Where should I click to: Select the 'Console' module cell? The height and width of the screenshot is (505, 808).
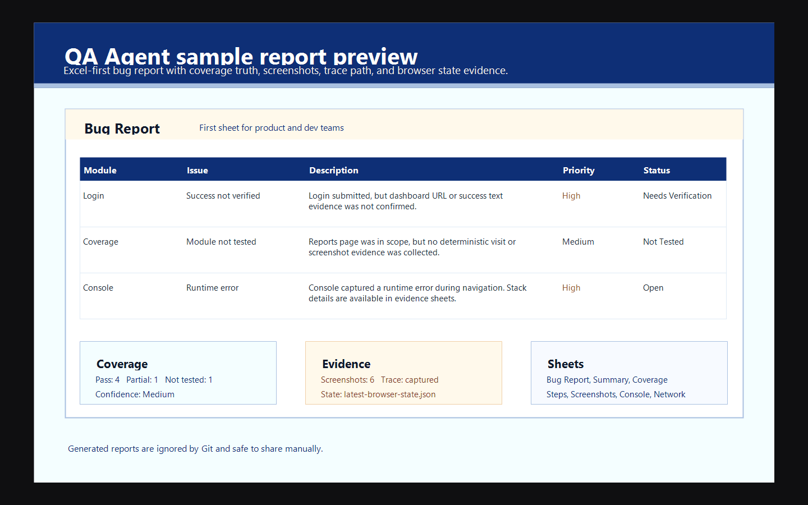98,288
